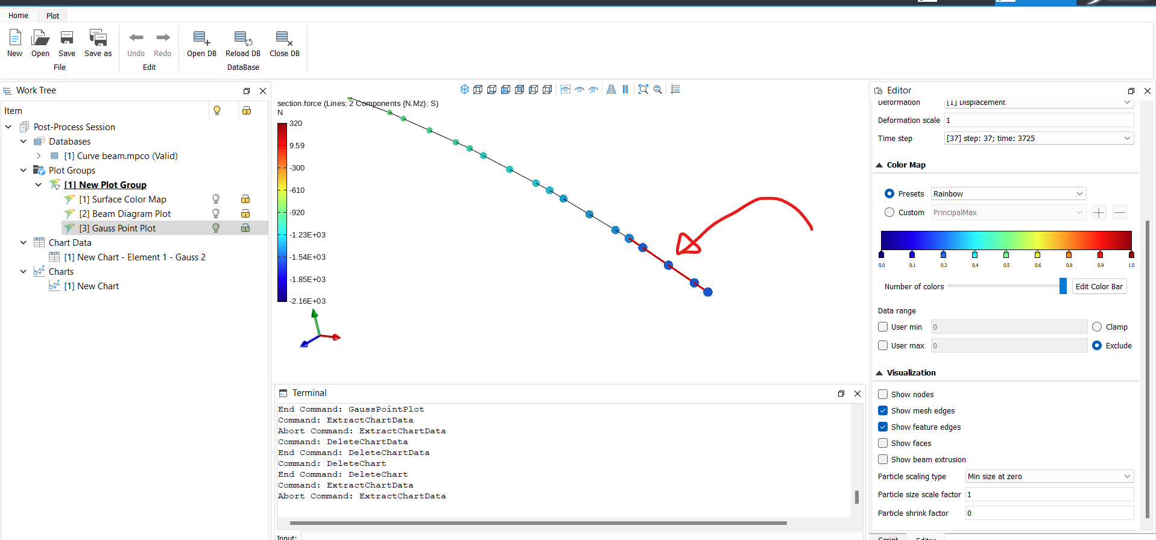Toggle visibility bulb for Gauss Point Plot

click(x=216, y=228)
